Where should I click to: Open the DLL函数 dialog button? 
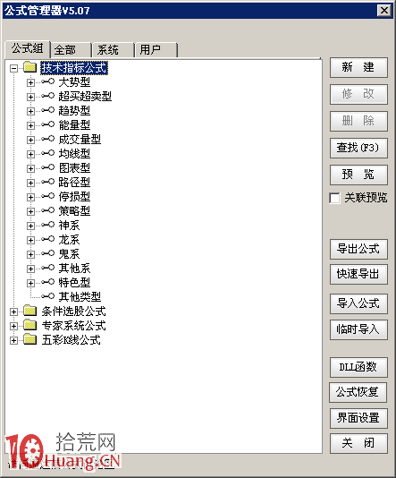tap(358, 367)
